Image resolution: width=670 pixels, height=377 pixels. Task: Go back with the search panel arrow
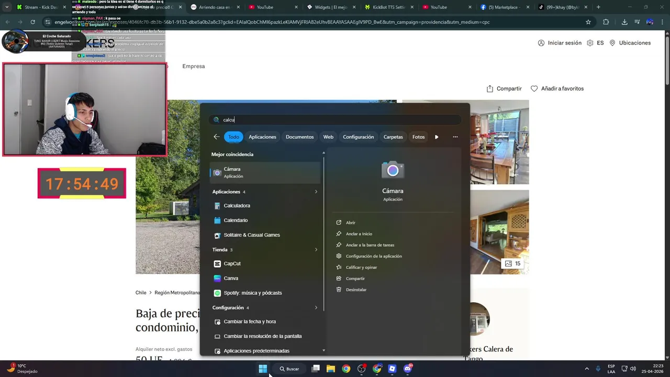pos(216,137)
